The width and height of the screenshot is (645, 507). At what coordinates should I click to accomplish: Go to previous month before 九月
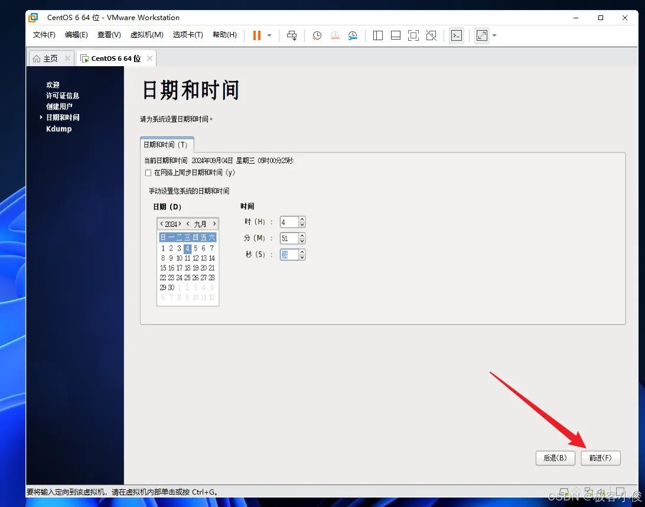click(188, 223)
